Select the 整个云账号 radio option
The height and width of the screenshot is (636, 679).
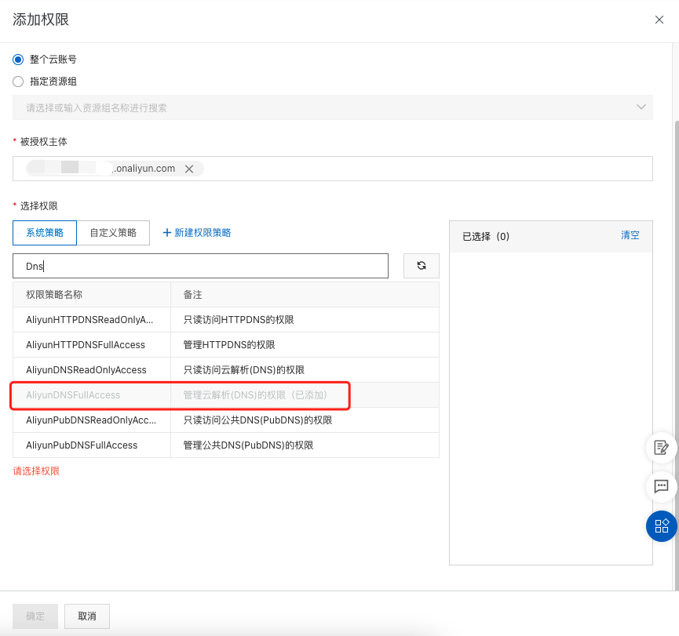pyautogui.click(x=18, y=60)
